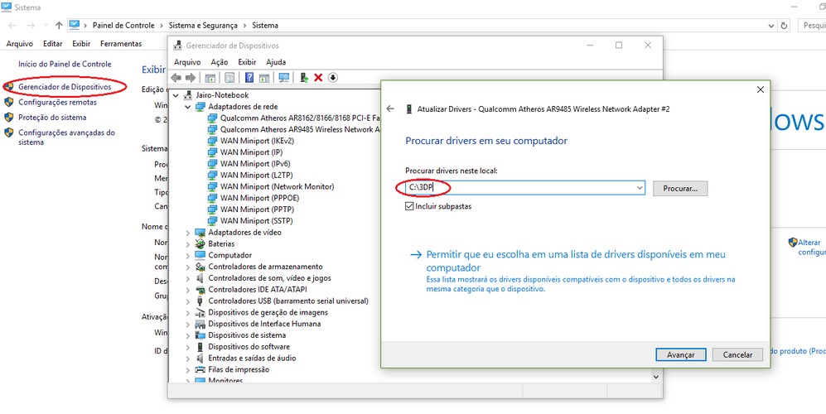Open Exibir menu in Gerenciador de Dispositivos
This screenshot has width=826, height=414.
click(x=247, y=61)
